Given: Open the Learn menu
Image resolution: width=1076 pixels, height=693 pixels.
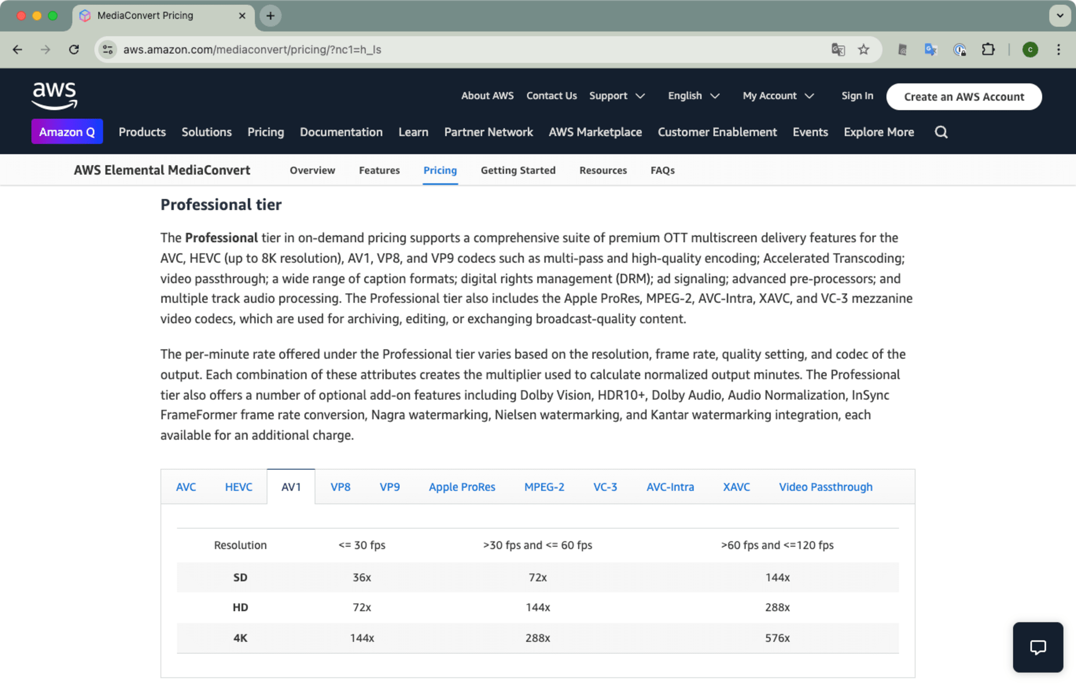Looking at the screenshot, I should (413, 132).
